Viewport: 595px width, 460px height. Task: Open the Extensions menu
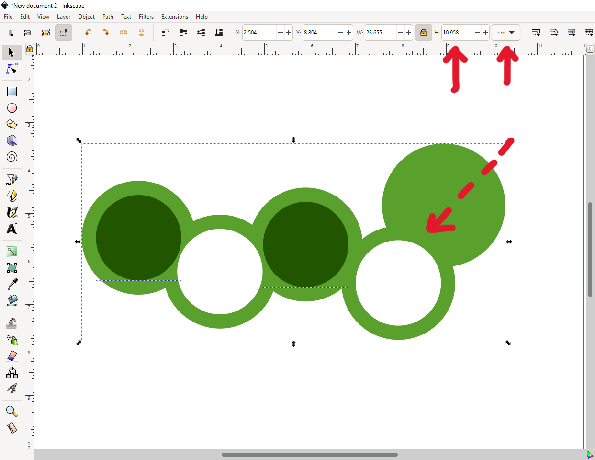click(x=174, y=17)
